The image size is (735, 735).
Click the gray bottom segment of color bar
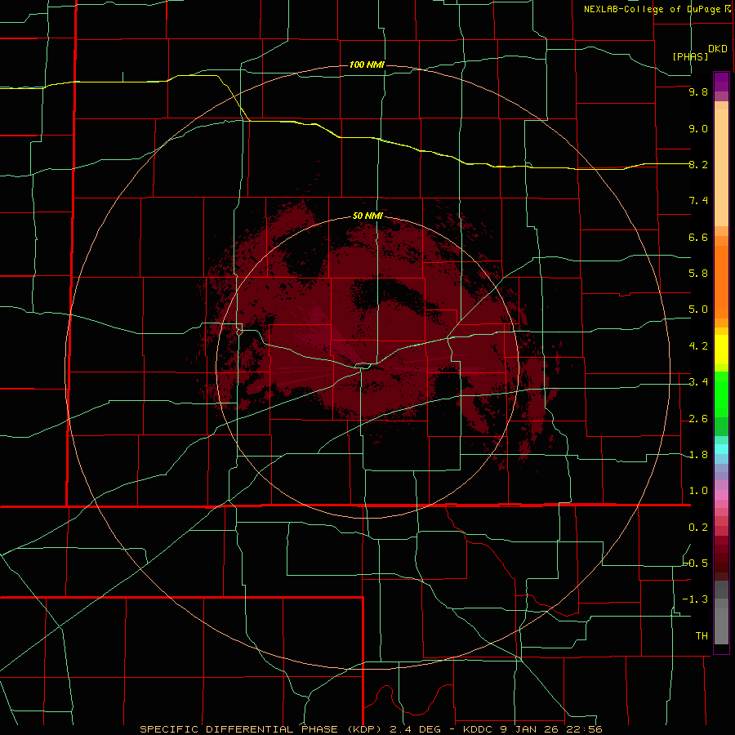(721, 626)
